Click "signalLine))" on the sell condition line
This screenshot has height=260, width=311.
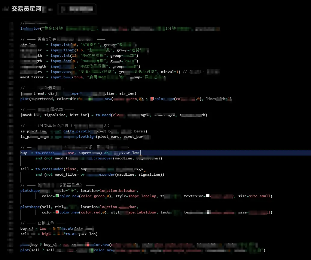[151, 175]
